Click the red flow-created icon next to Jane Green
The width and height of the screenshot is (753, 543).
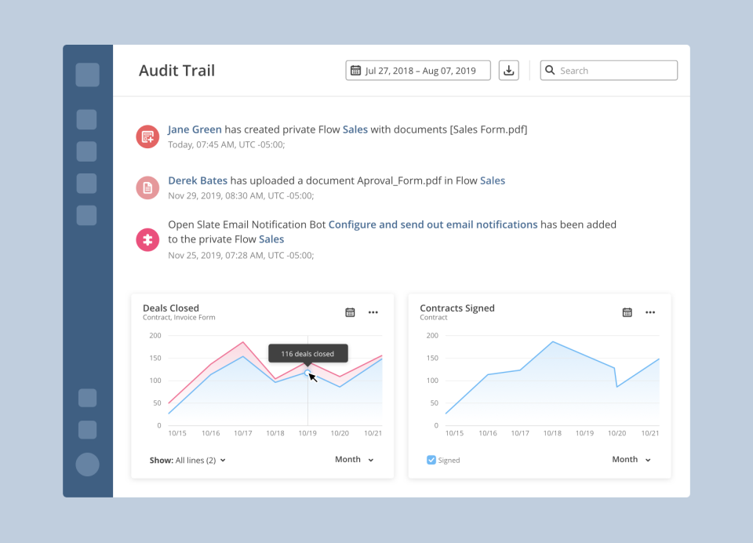point(147,136)
